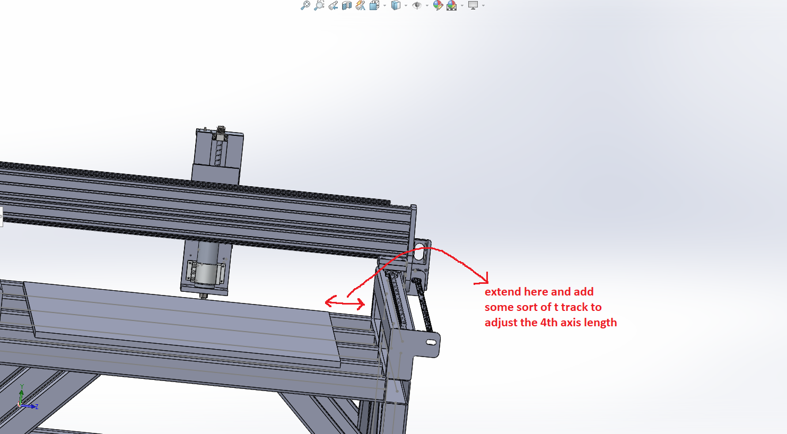Click the View Orientation cube icon
Viewport: 787px width, 434px height.
pos(374,5)
